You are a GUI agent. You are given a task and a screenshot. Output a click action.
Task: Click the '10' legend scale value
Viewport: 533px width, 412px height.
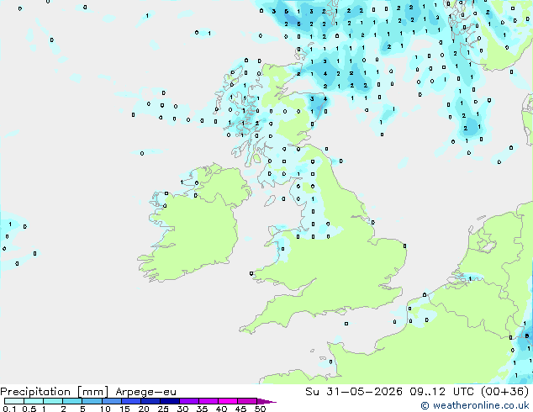[105, 409]
